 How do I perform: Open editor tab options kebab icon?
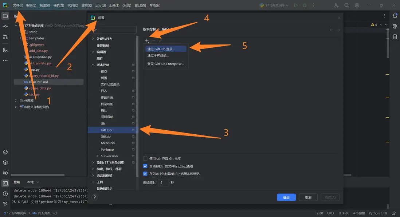tap(384, 16)
